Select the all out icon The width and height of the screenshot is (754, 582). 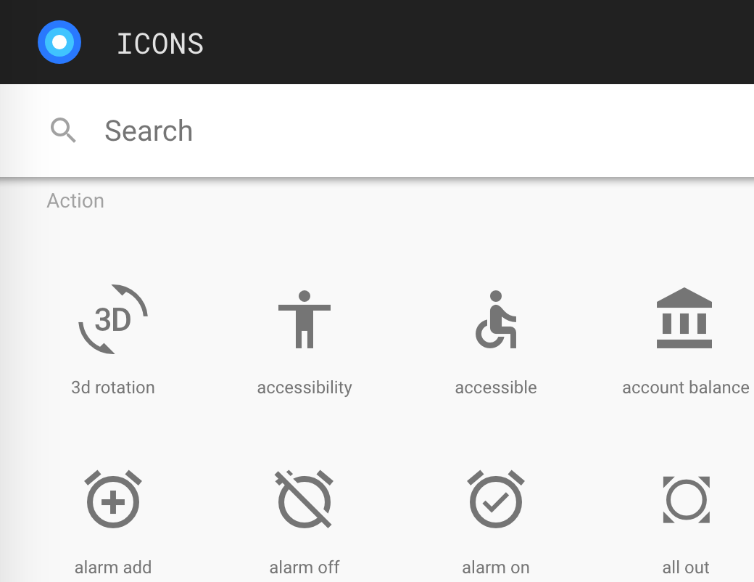point(686,500)
